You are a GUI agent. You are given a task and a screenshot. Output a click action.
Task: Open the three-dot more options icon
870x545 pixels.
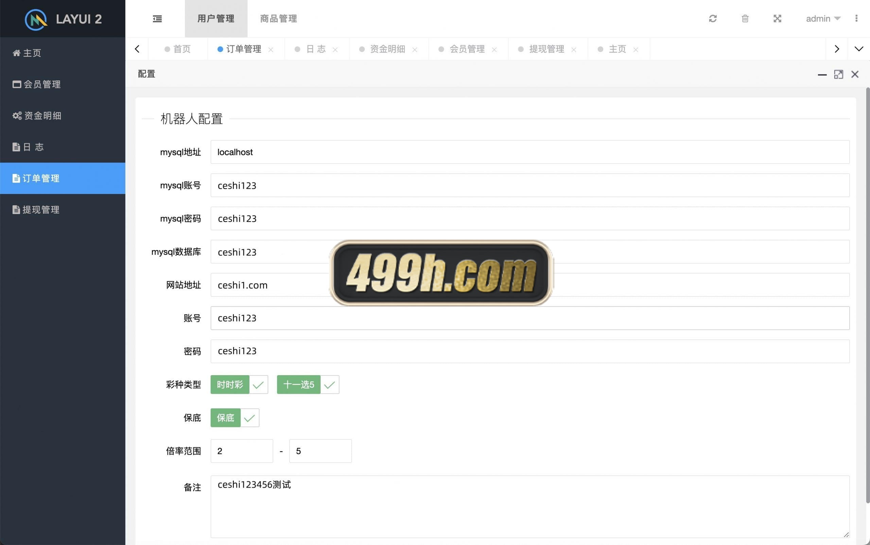[x=856, y=18]
